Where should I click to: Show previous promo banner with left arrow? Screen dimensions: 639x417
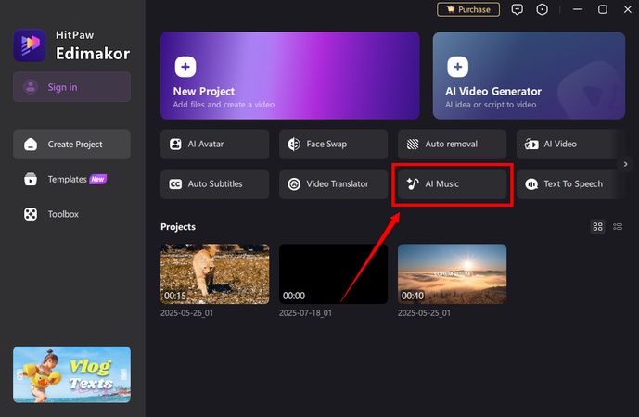(x=19, y=374)
